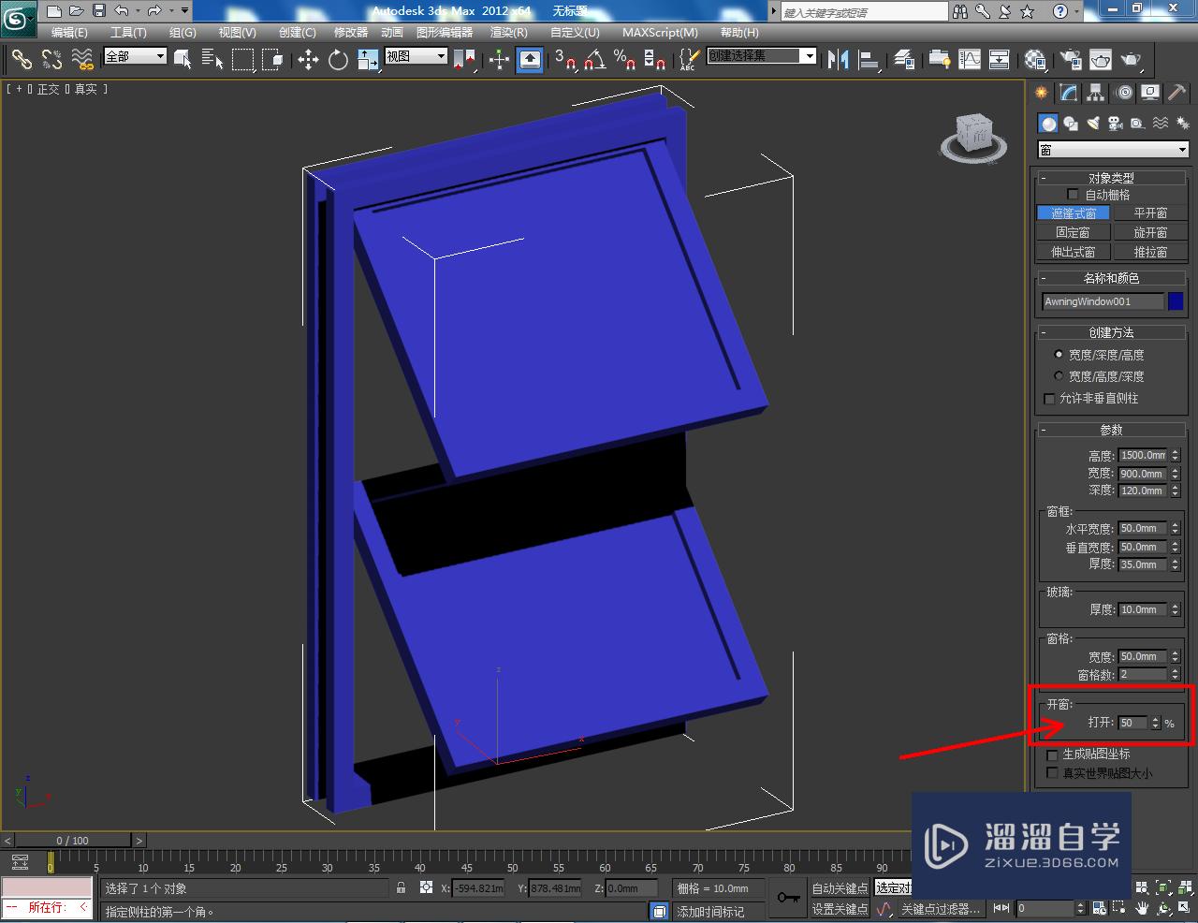Collapse the 对象类型 rollout
The image size is (1198, 923).
(x=1111, y=178)
